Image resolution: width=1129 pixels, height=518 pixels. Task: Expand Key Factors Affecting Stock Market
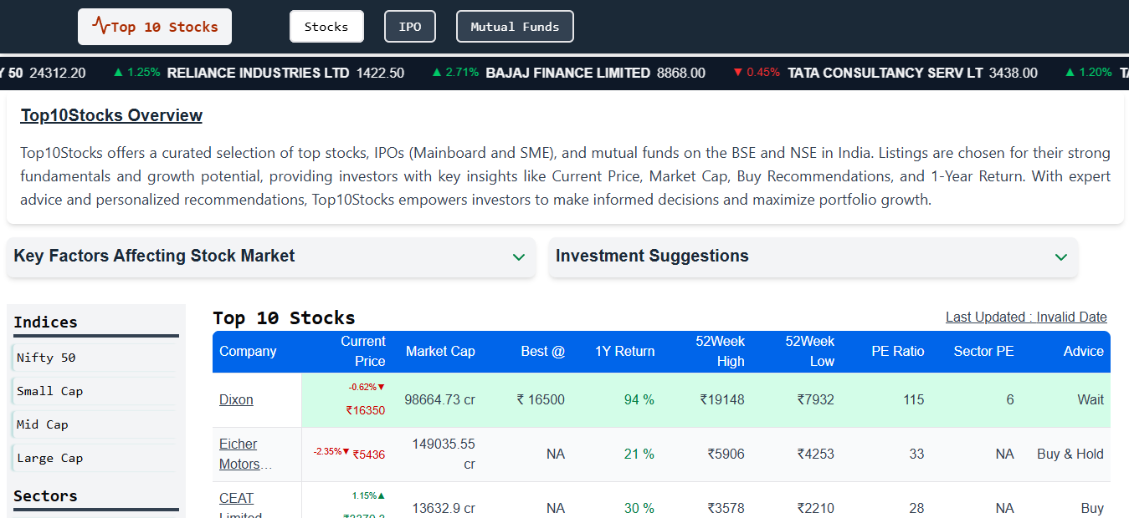pos(270,256)
